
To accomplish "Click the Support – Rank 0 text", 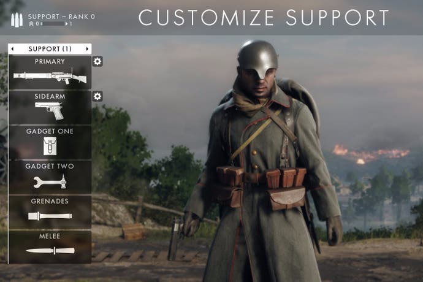I will click(x=62, y=17).
